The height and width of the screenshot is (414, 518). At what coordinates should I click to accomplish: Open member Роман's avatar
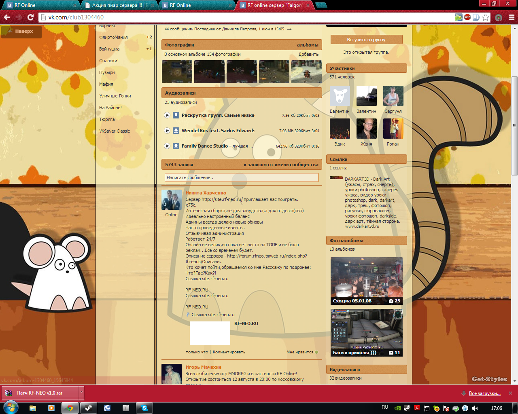[393, 129]
